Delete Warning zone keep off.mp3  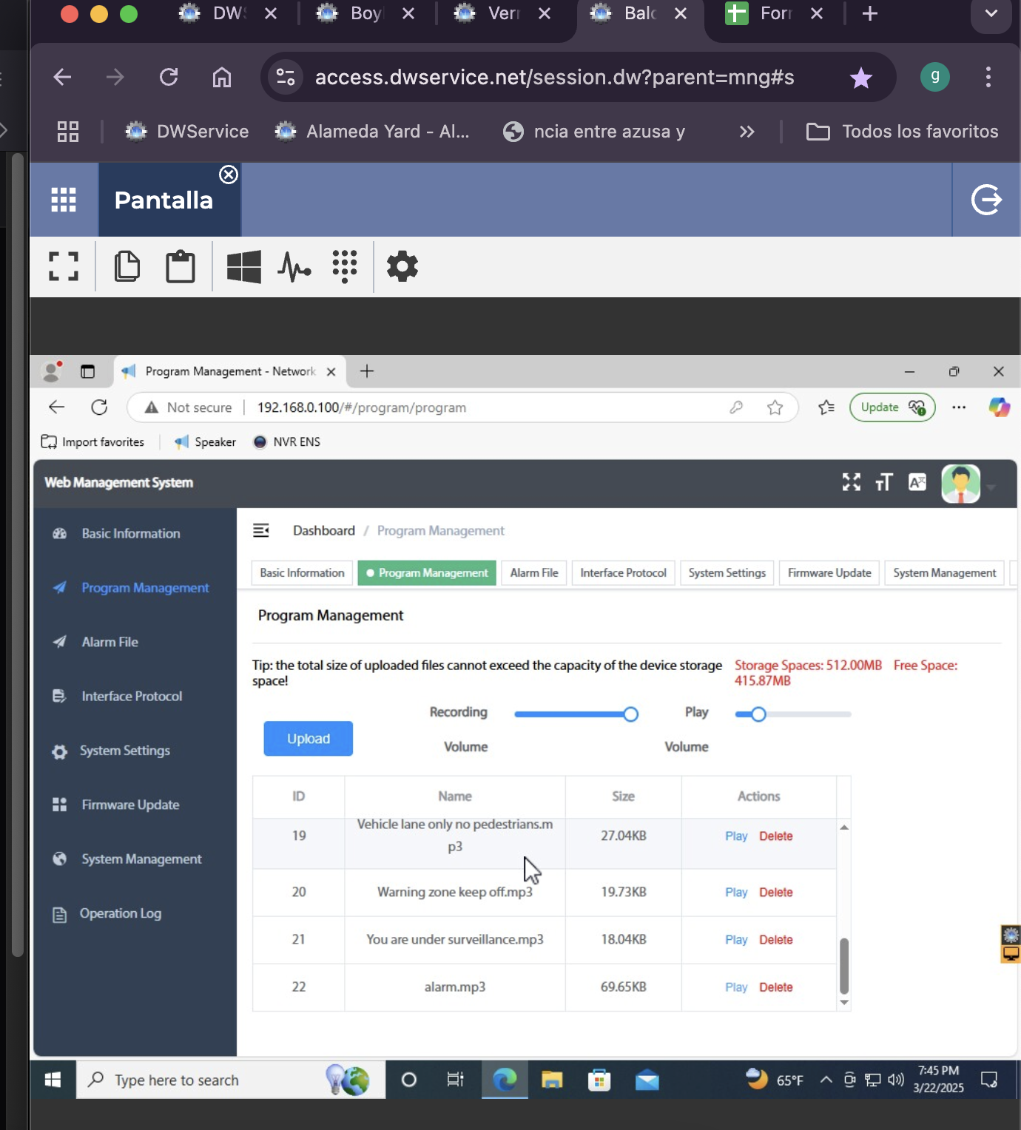(776, 892)
